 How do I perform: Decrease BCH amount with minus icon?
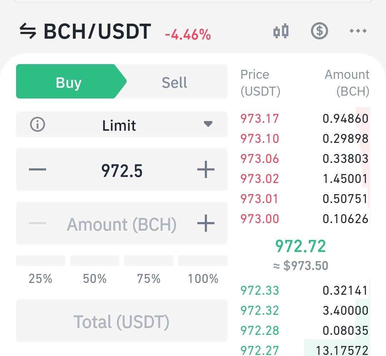pyautogui.click(x=38, y=223)
